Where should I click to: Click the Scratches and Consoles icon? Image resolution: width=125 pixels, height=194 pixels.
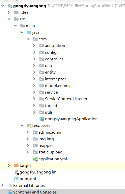[10, 192]
